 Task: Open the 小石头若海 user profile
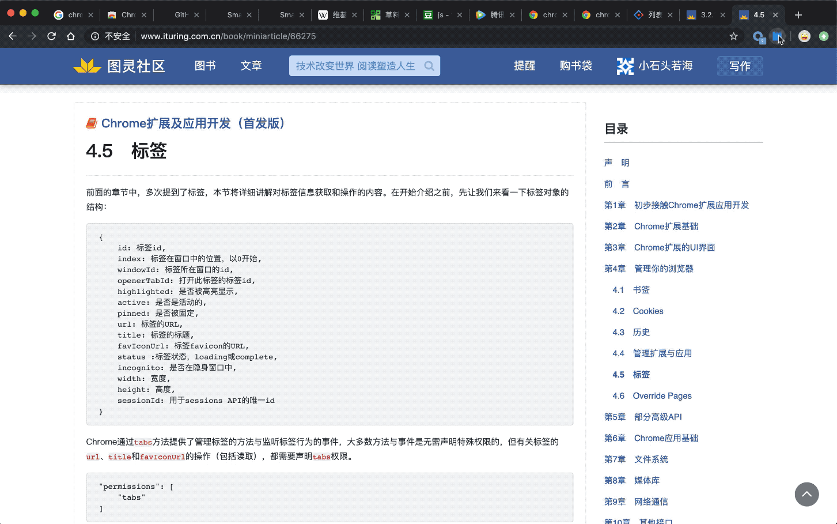[x=665, y=66]
